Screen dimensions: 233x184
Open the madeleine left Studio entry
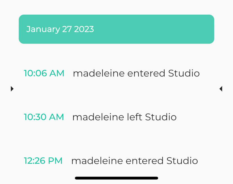click(x=124, y=117)
